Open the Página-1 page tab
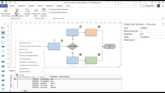This screenshot has width=165, height=93. (x=12, y=71)
